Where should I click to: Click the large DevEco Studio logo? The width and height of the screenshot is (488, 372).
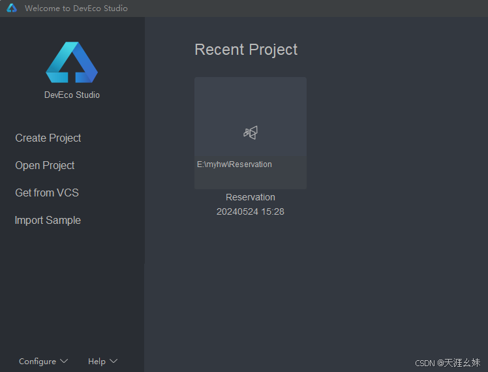pyautogui.click(x=72, y=62)
